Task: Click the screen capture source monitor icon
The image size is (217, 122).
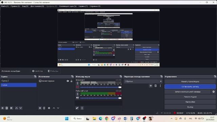Action: (x=40, y=81)
